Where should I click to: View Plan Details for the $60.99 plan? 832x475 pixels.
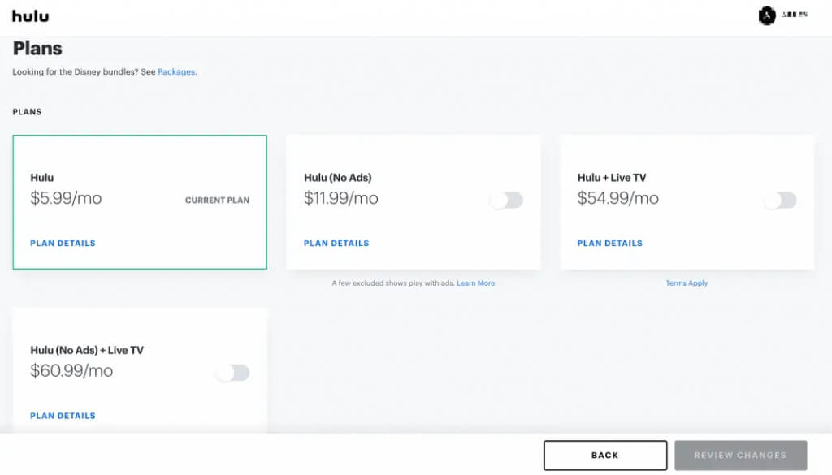coord(63,416)
